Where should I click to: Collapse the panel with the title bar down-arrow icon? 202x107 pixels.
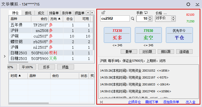[197, 5]
